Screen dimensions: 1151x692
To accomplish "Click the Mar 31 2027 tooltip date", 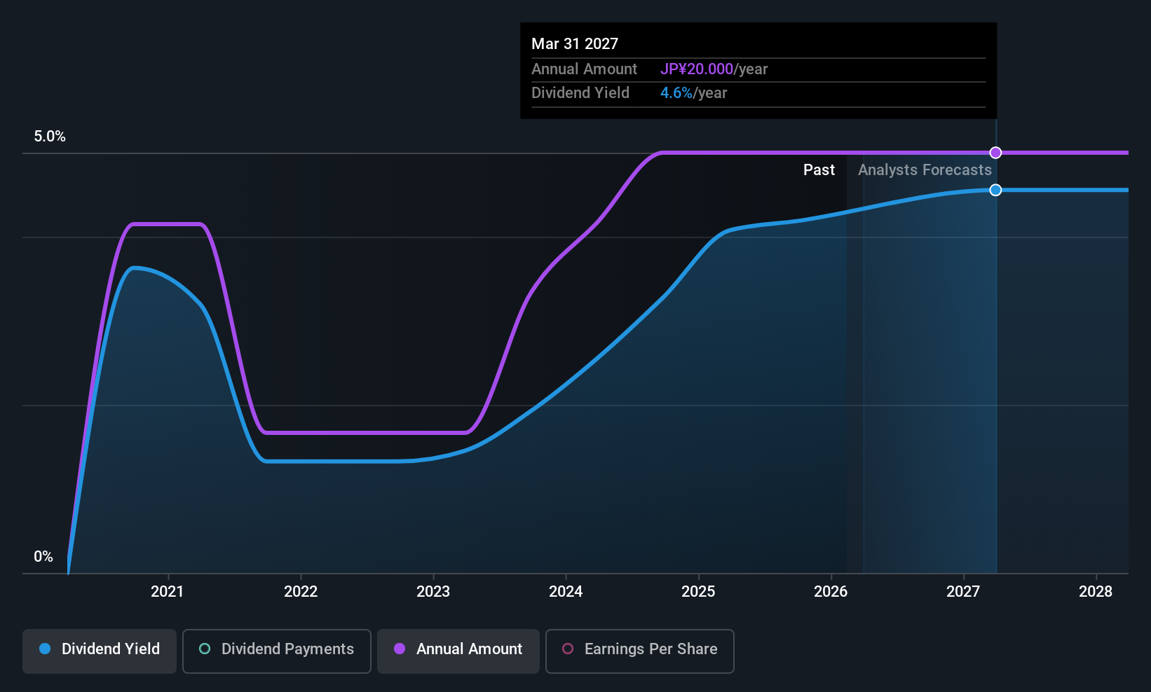I will point(575,44).
